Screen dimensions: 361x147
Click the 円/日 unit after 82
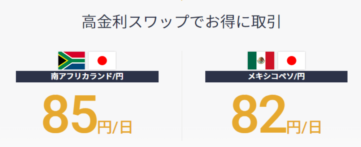(304, 127)
